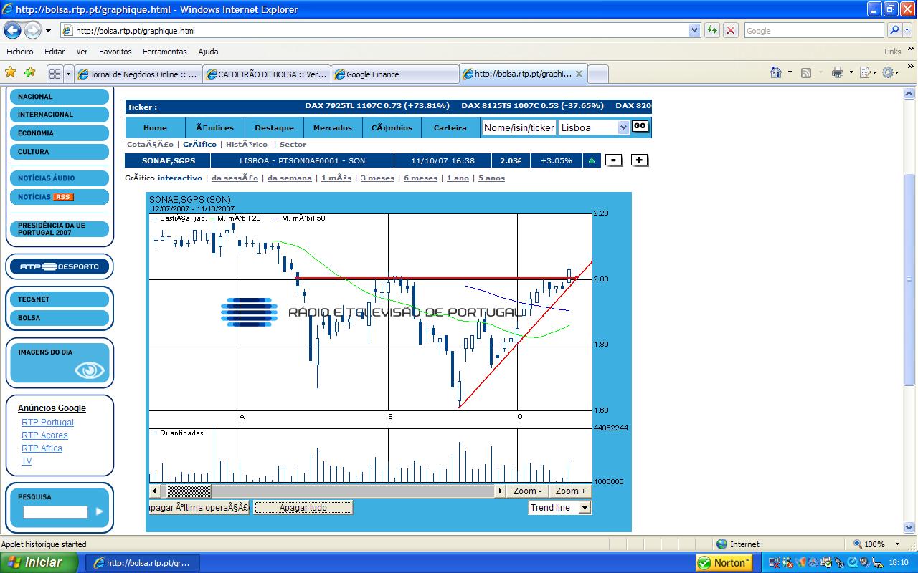The width and height of the screenshot is (918, 573).
Task: Switch to the Caldeirão de Bolsa tab
Action: click(x=267, y=74)
